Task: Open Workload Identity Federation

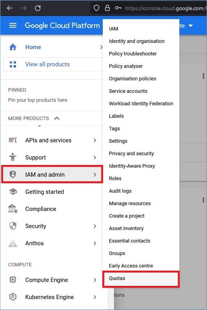Action: [141, 103]
